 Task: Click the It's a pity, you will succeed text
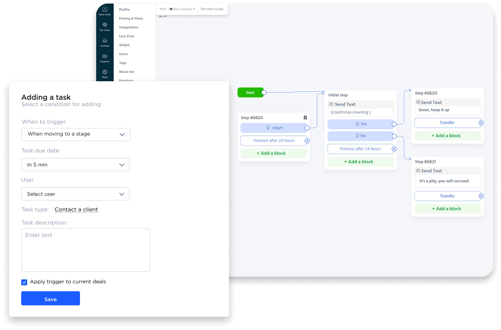point(444,181)
